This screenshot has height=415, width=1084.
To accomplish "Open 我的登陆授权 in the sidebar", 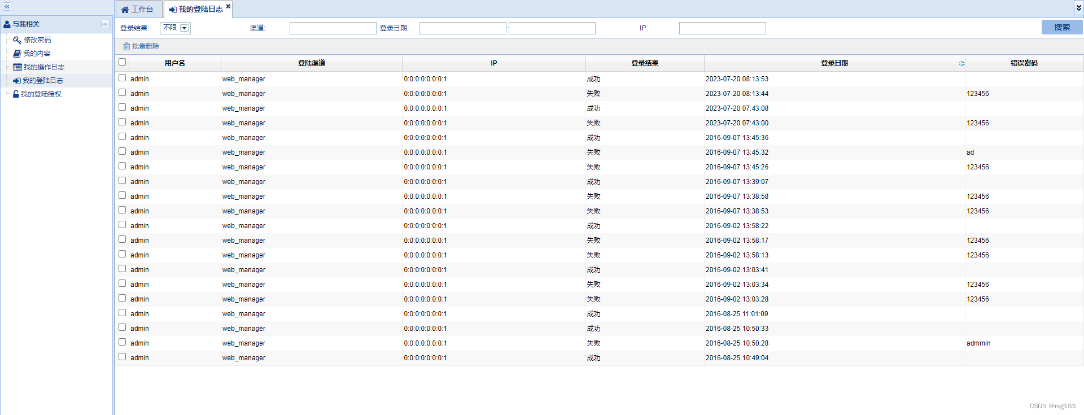I will [x=41, y=94].
